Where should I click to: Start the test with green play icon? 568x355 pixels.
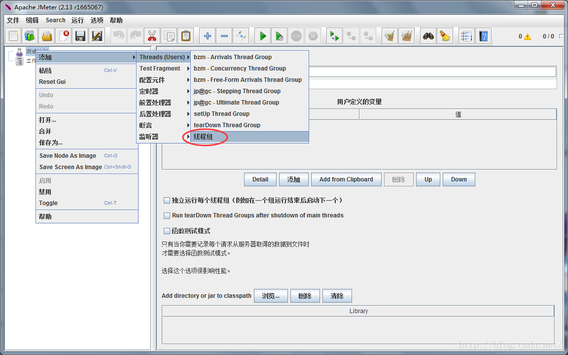[x=263, y=36]
